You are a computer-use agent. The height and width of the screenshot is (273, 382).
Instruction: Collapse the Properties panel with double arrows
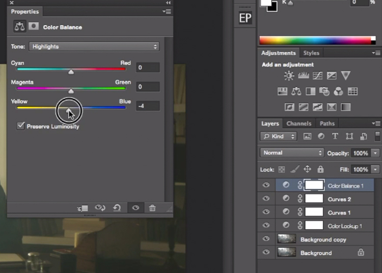[169, 3]
